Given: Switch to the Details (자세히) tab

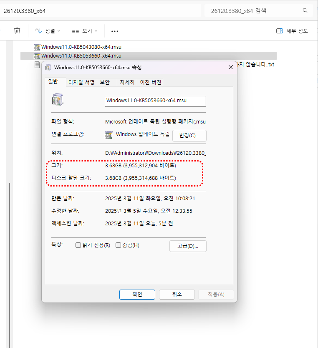Looking at the screenshot, I should click(x=127, y=82).
